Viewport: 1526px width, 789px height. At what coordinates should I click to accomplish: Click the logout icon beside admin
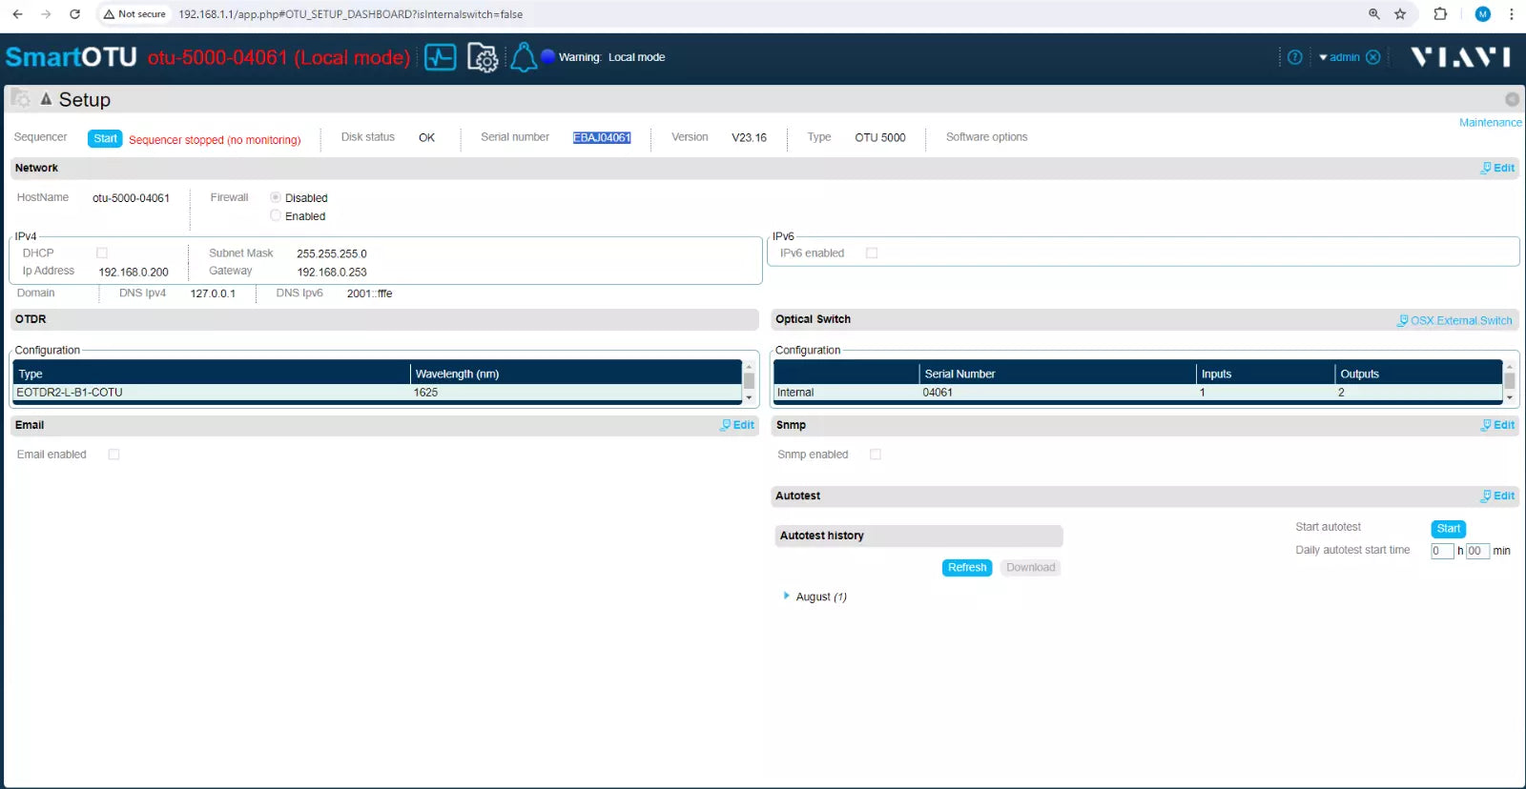[x=1373, y=57]
